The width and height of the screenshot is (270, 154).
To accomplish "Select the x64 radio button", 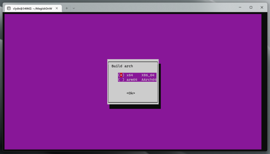I will [121, 75].
